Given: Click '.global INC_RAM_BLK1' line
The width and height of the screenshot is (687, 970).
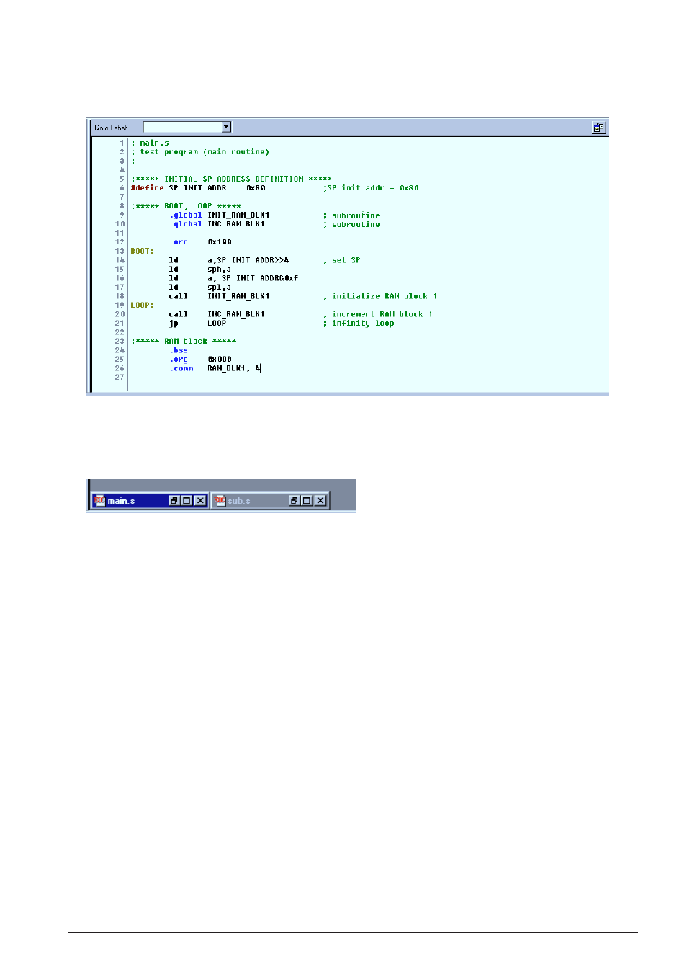Looking at the screenshot, I should (217, 224).
